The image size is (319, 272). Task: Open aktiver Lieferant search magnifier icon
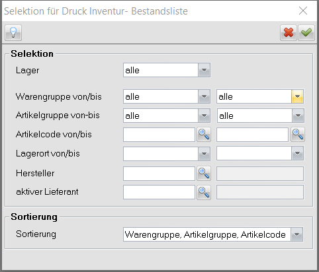click(204, 192)
